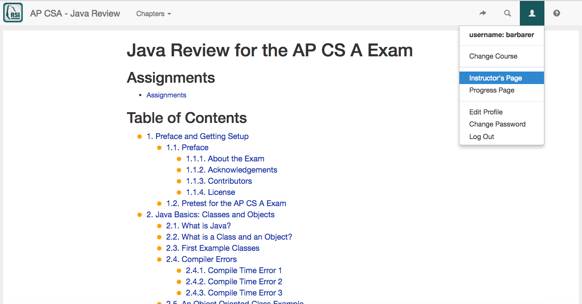Click the AP CSA - Java Review title

pyautogui.click(x=75, y=13)
